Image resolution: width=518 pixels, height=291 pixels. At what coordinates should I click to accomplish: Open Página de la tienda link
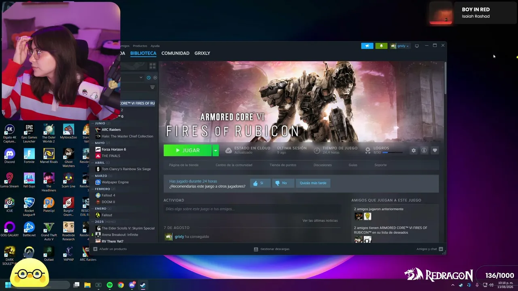(184, 165)
